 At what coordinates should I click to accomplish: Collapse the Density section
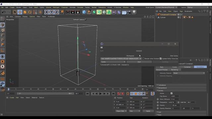point(160,91)
